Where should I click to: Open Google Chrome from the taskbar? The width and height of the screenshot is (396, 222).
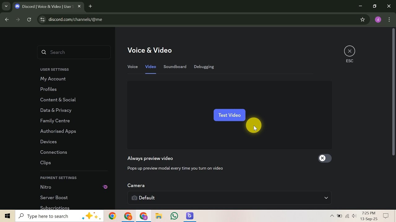point(112,216)
